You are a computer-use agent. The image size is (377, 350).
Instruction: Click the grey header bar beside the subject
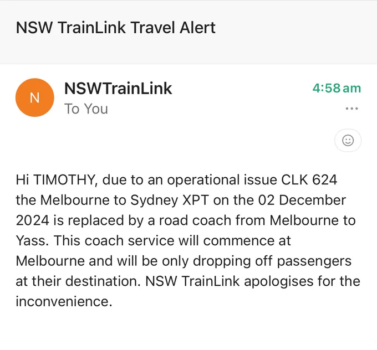[x=296, y=31]
